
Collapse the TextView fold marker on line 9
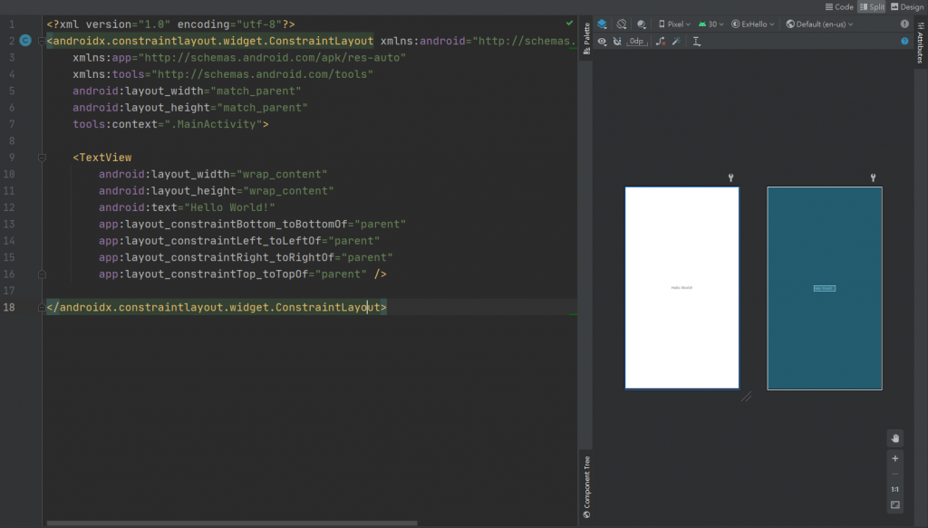(42, 158)
